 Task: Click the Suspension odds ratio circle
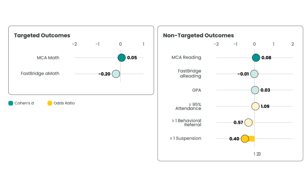coord(245,139)
